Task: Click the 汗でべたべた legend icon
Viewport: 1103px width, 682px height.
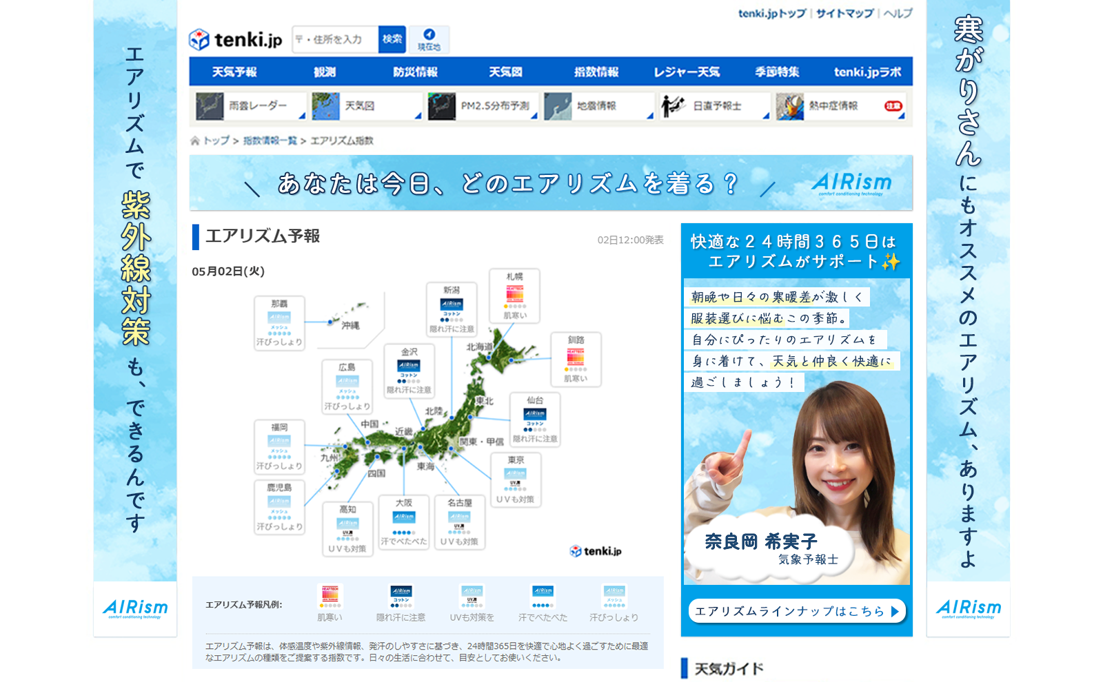Action: click(543, 596)
